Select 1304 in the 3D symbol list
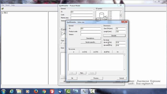Viewport: 167px width, 94px height. point(110,15)
